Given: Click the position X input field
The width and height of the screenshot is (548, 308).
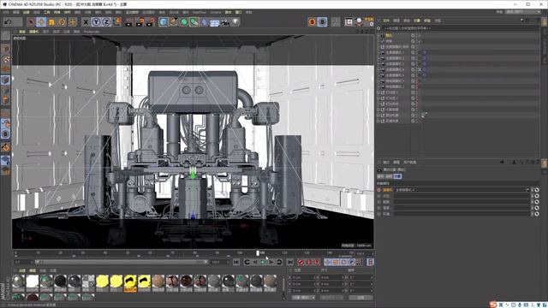Looking at the screenshot, I should pos(304,277).
